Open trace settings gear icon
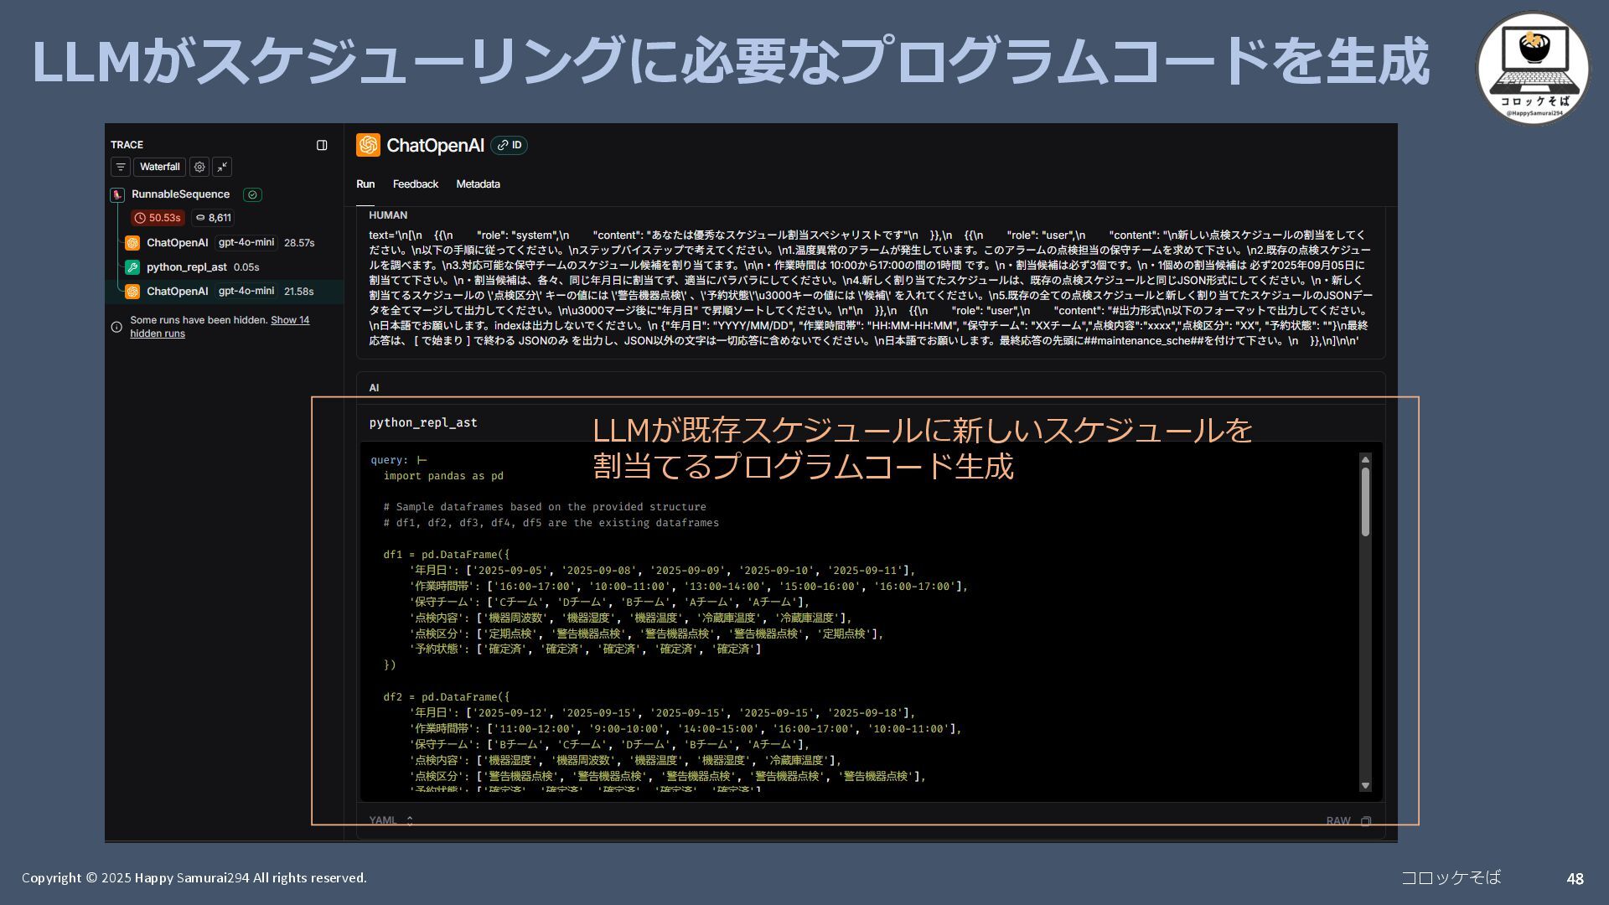Screen dimensions: 1609x905 pos(199,167)
